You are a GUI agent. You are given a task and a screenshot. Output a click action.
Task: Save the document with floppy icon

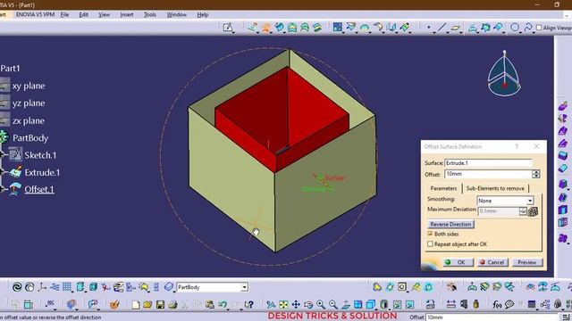160,304
